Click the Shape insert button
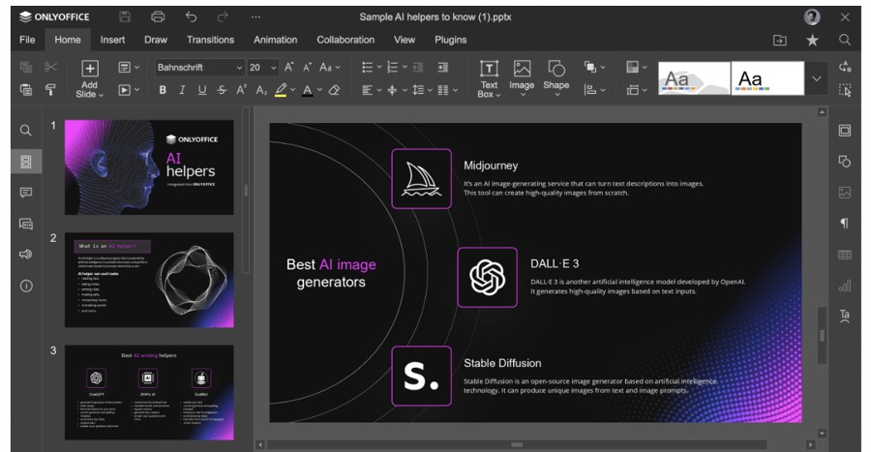The width and height of the screenshot is (871, 452). click(556, 78)
